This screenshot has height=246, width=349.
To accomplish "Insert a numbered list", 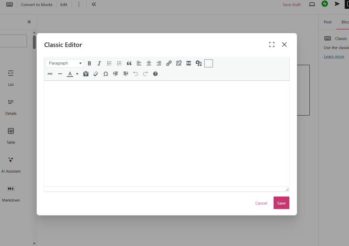I will click(x=119, y=63).
